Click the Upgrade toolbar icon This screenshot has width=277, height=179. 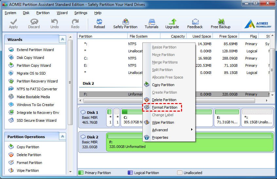(172, 24)
